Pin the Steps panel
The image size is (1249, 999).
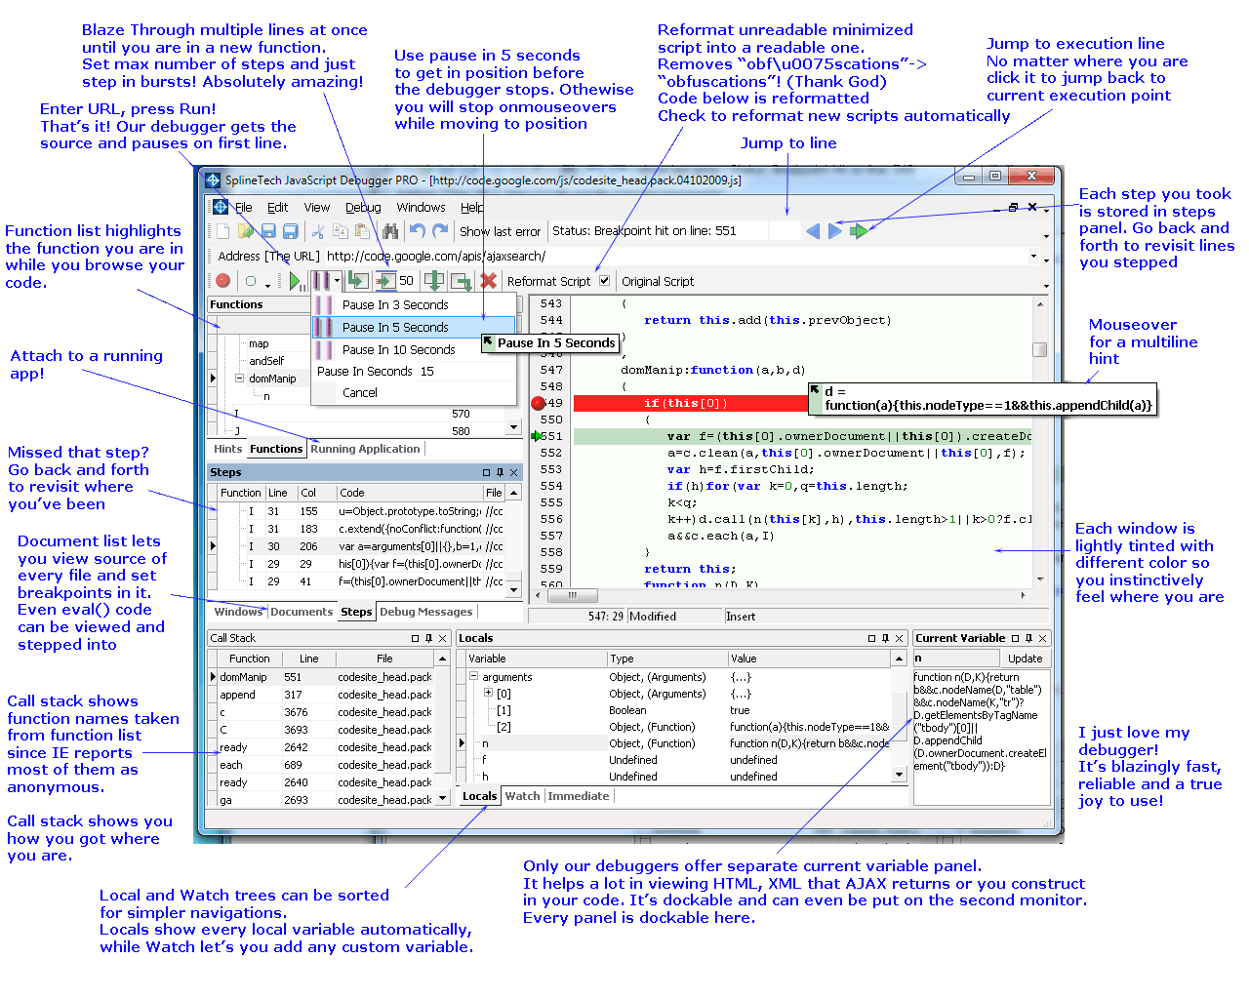tap(501, 472)
